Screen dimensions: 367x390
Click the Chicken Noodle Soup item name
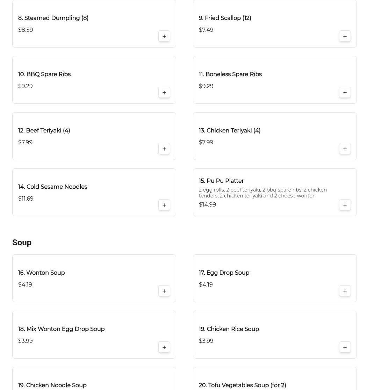click(x=52, y=385)
